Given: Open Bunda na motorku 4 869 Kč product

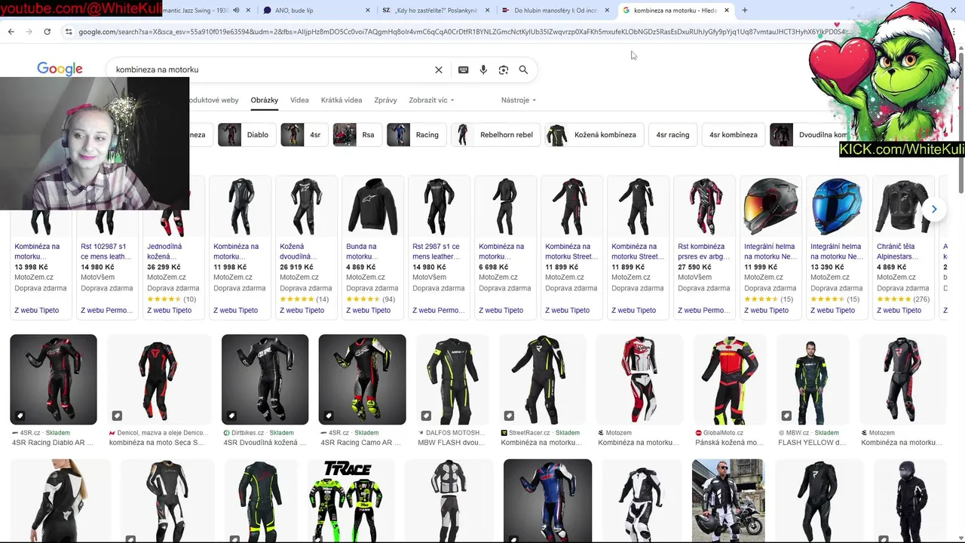Looking at the screenshot, I should click(374, 247).
